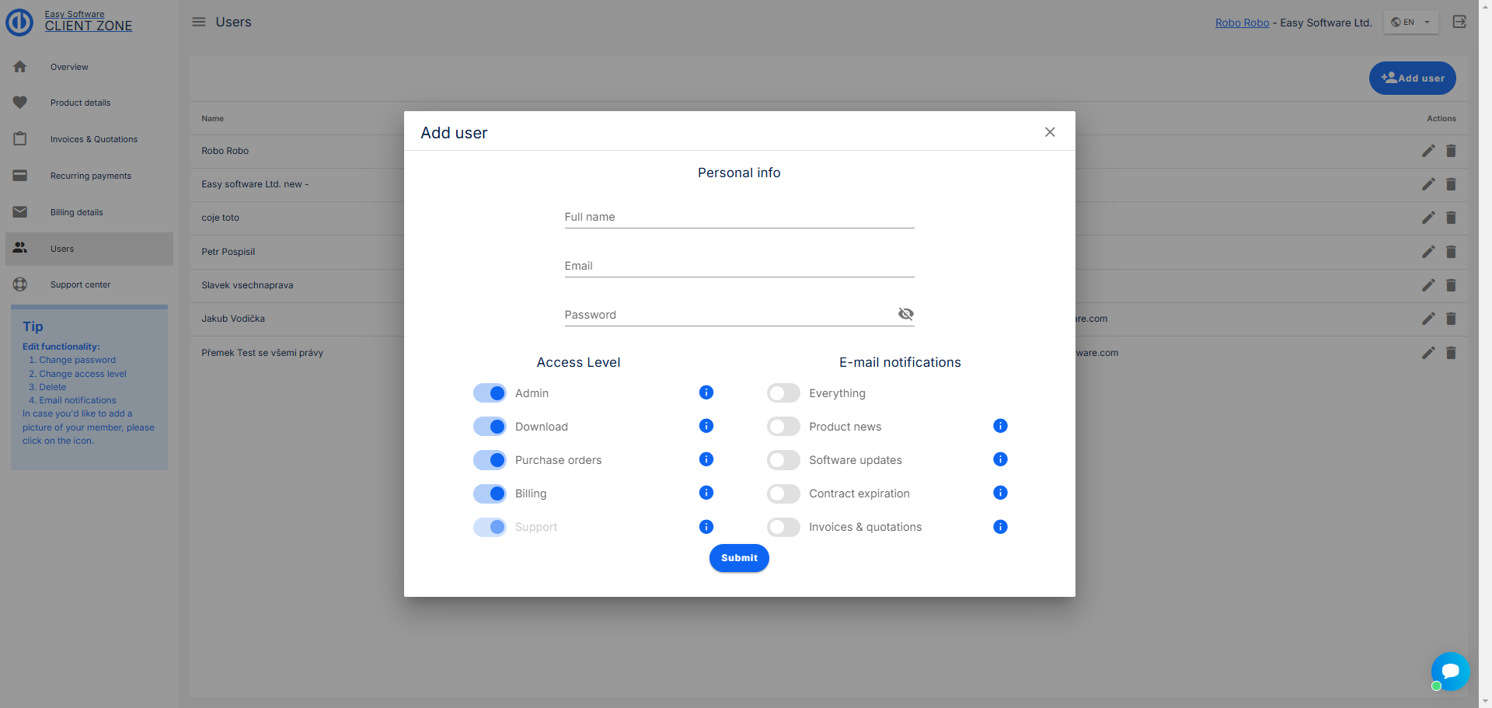The height and width of the screenshot is (708, 1492).
Task: Delete the Petr Pospisil user via trash icon
Action: click(x=1451, y=252)
